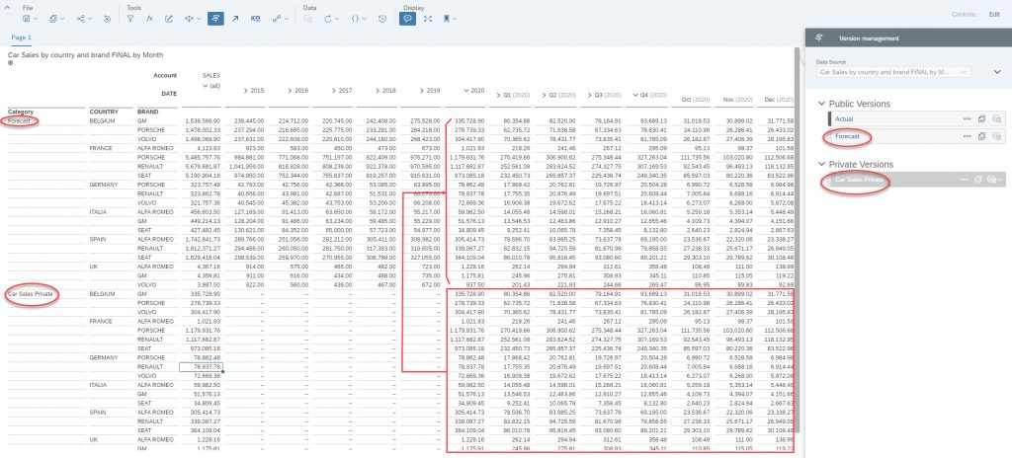Collapse the Data Source section chevron
The height and width of the screenshot is (458, 1012).
pos(998,72)
